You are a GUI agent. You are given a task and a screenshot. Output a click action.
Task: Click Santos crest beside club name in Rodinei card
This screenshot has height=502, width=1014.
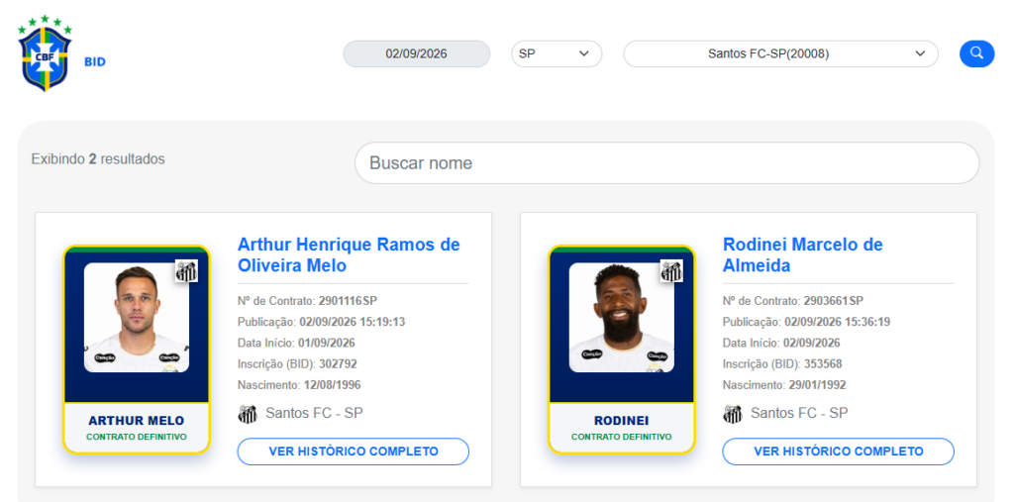click(x=733, y=414)
